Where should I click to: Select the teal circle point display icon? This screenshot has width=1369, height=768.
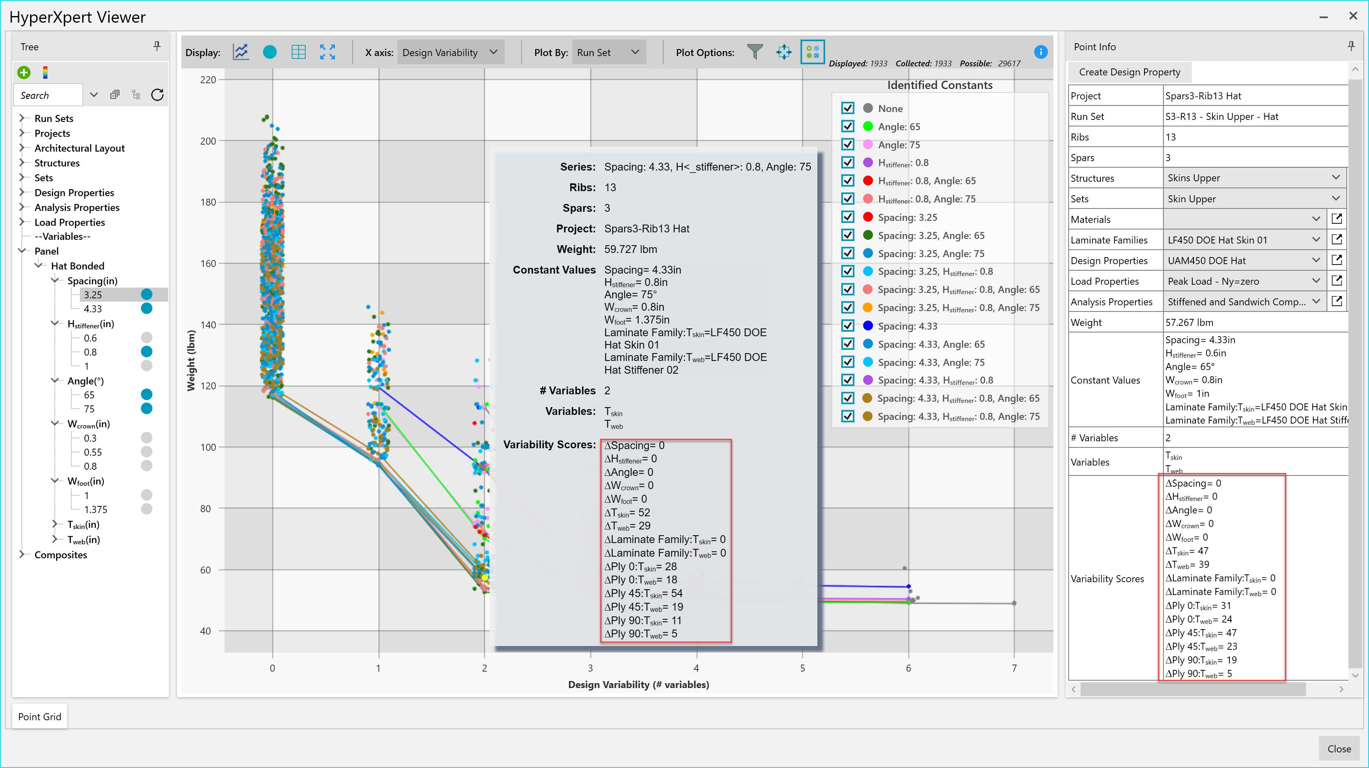pyautogui.click(x=270, y=52)
